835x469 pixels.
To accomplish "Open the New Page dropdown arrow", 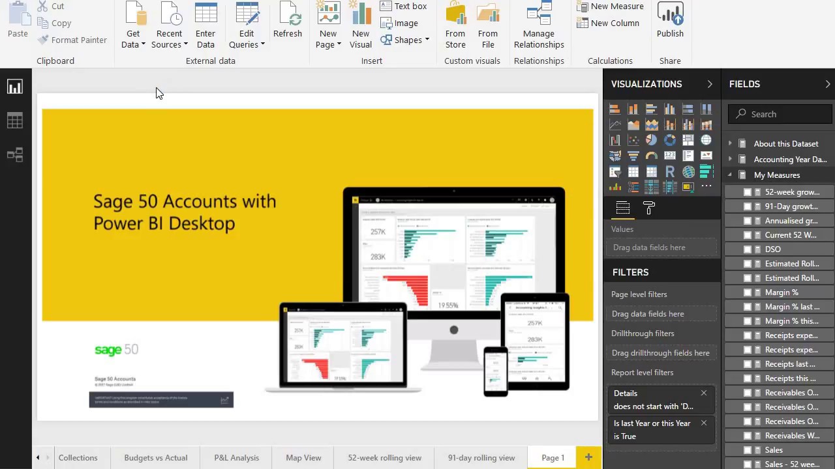I will 339,45.
